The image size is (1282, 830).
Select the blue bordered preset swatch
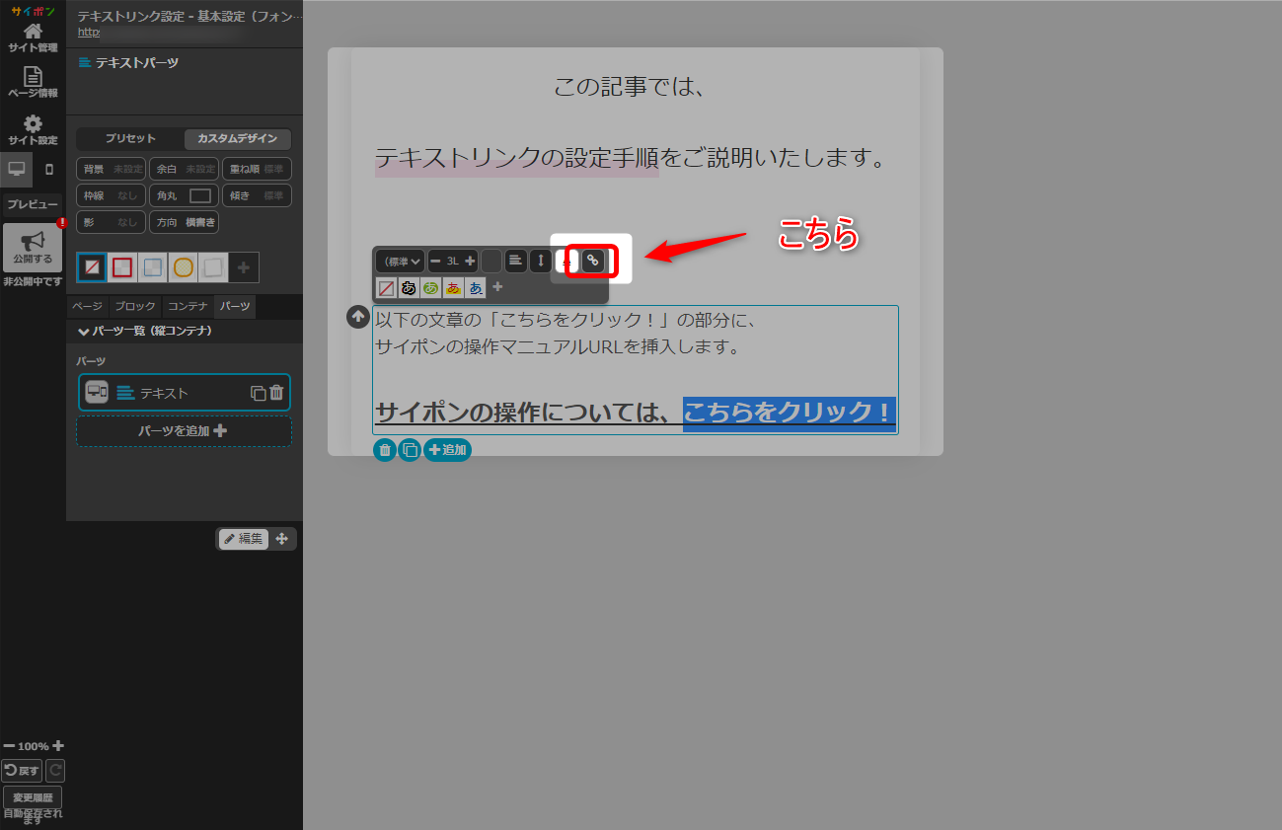tap(153, 267)
